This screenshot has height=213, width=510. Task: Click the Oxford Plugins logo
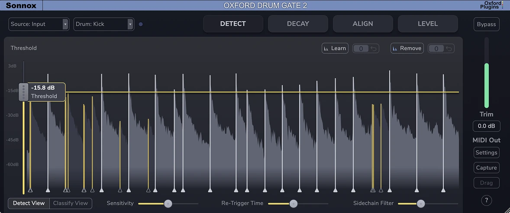(492, 5)
